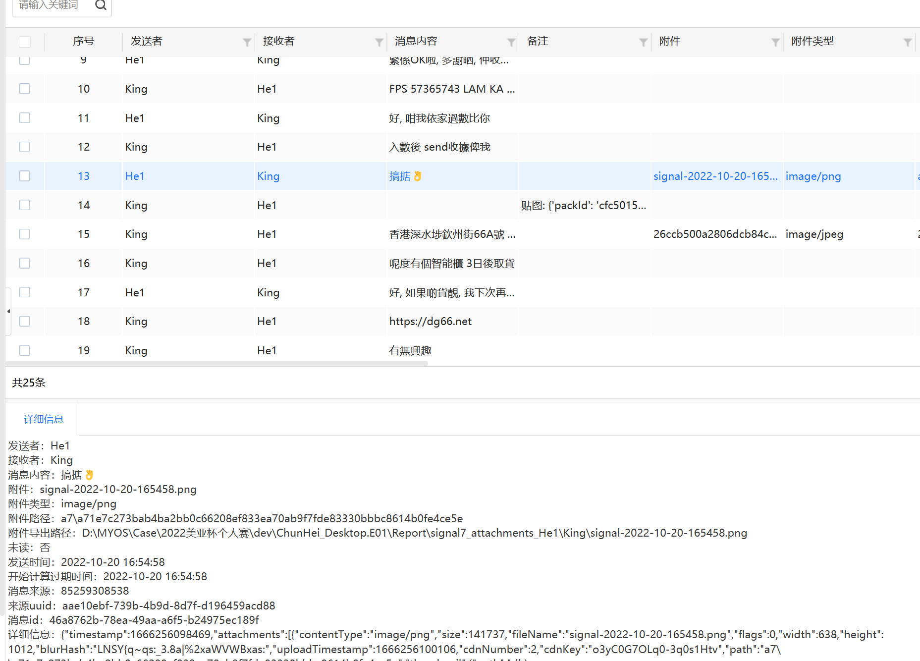Viewport: 920px width, 661px height.
Task: Check the checkbox for row 13
Action: [x=24, y=176]
